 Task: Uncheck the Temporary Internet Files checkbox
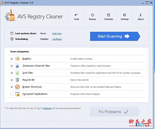(12, 66)
